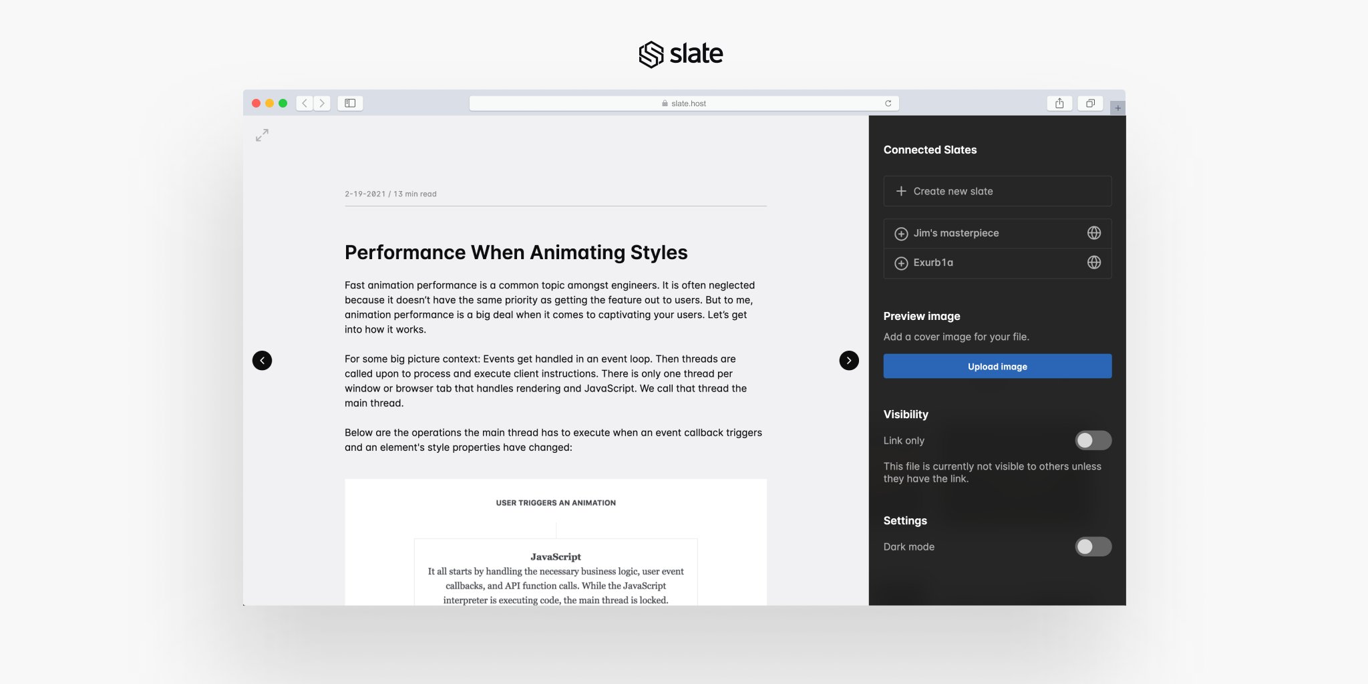This screenshot has width=1368, height=684.
Task: Toggle the browser sidebar button
Action: coord(350,103)
